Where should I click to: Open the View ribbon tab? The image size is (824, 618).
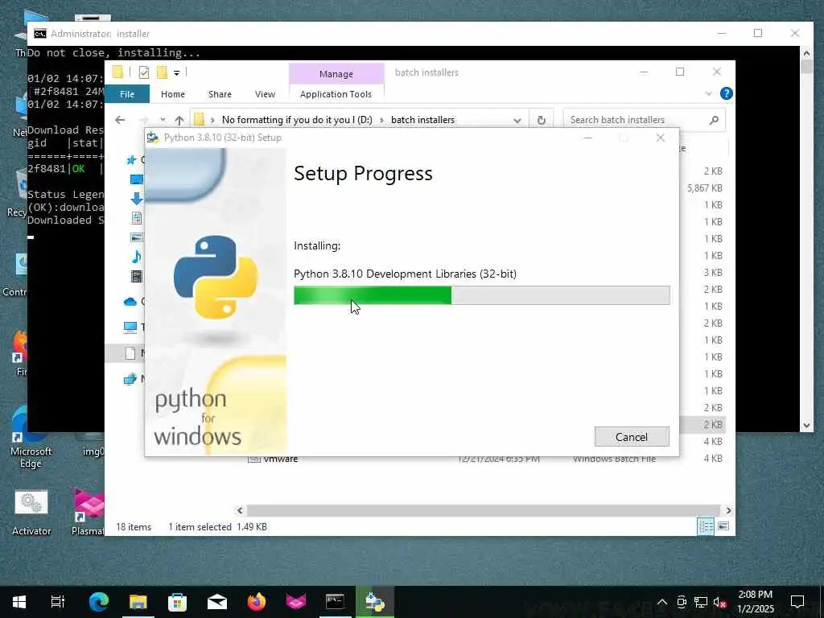click(x=265, y=94)
